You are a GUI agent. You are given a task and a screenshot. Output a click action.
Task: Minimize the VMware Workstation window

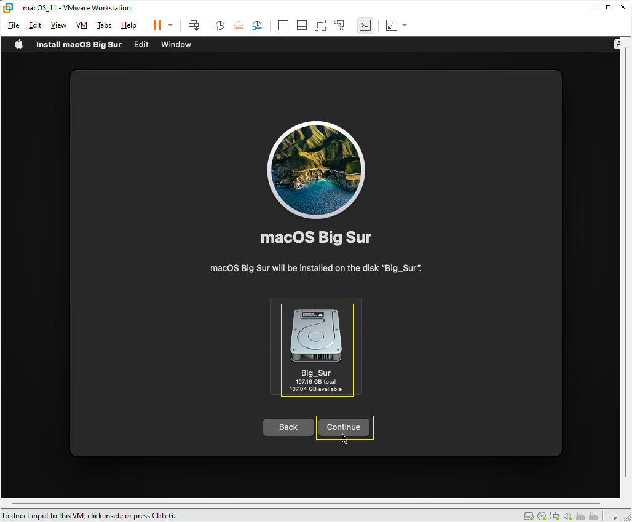(x=593, y=7)
